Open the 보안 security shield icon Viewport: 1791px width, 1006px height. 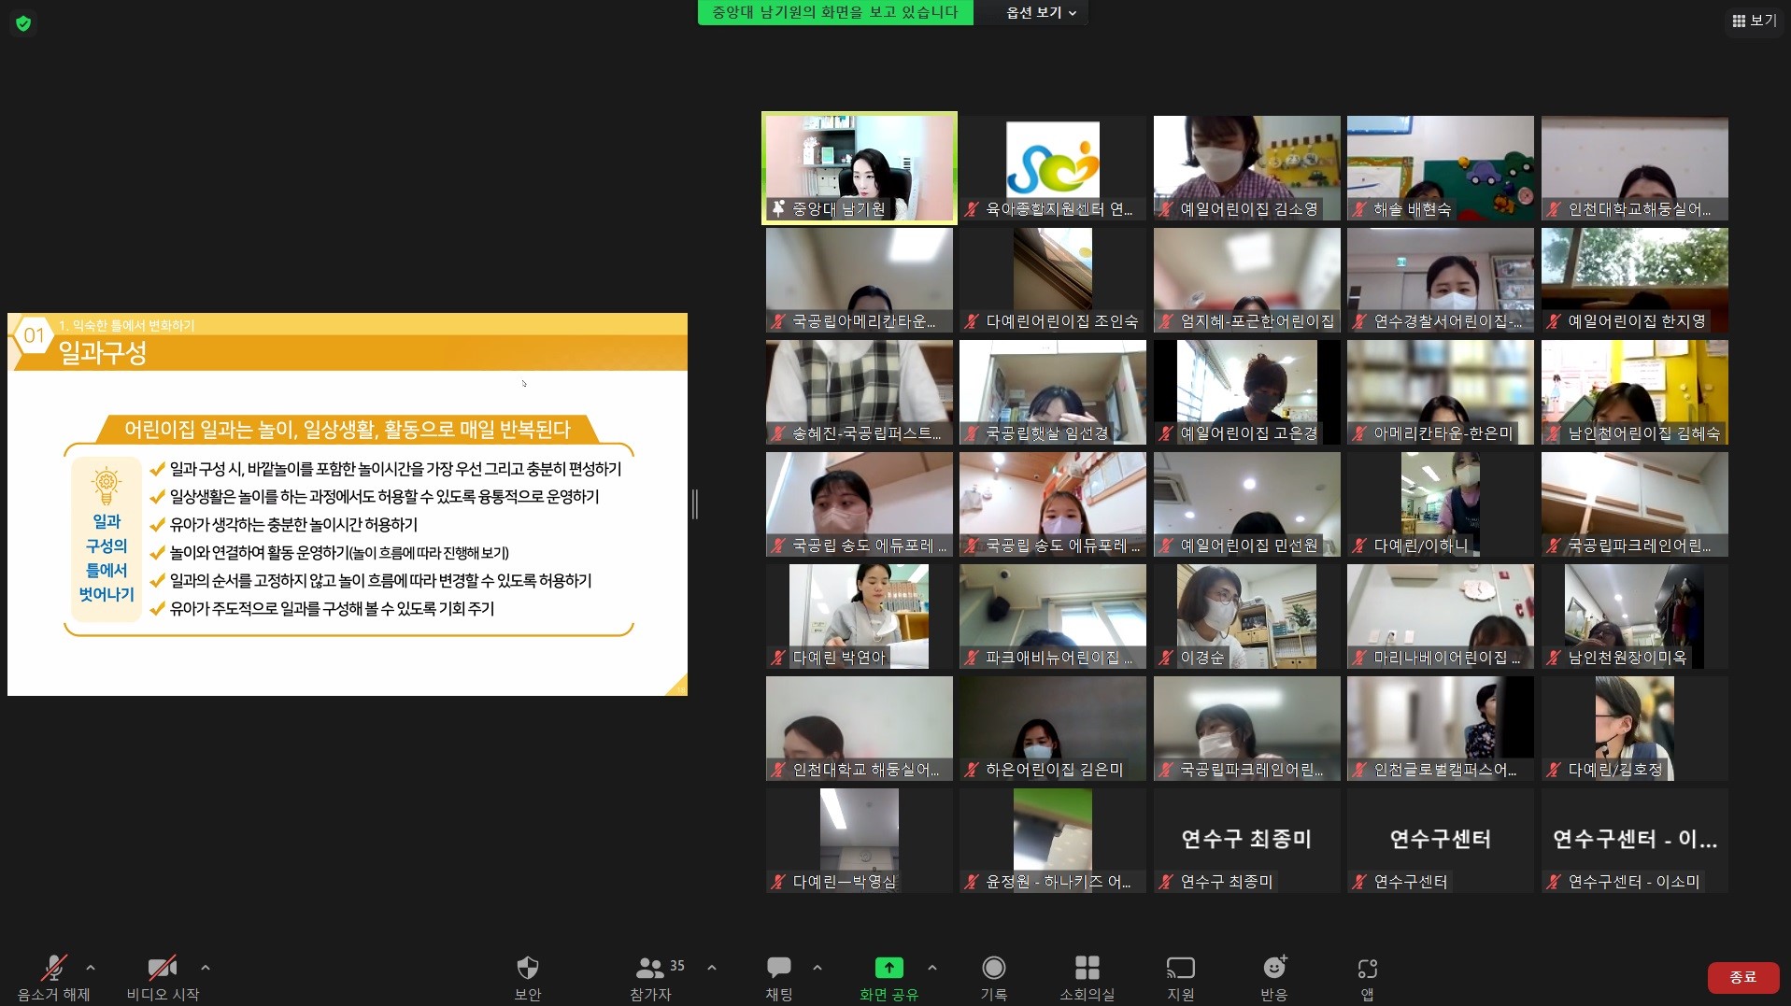tap(528, 968)
